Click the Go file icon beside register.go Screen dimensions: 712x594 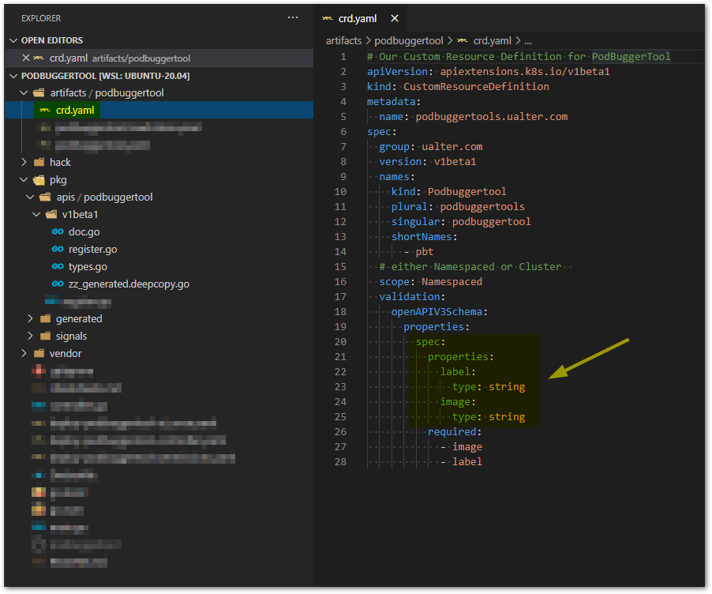coord(58,250)
